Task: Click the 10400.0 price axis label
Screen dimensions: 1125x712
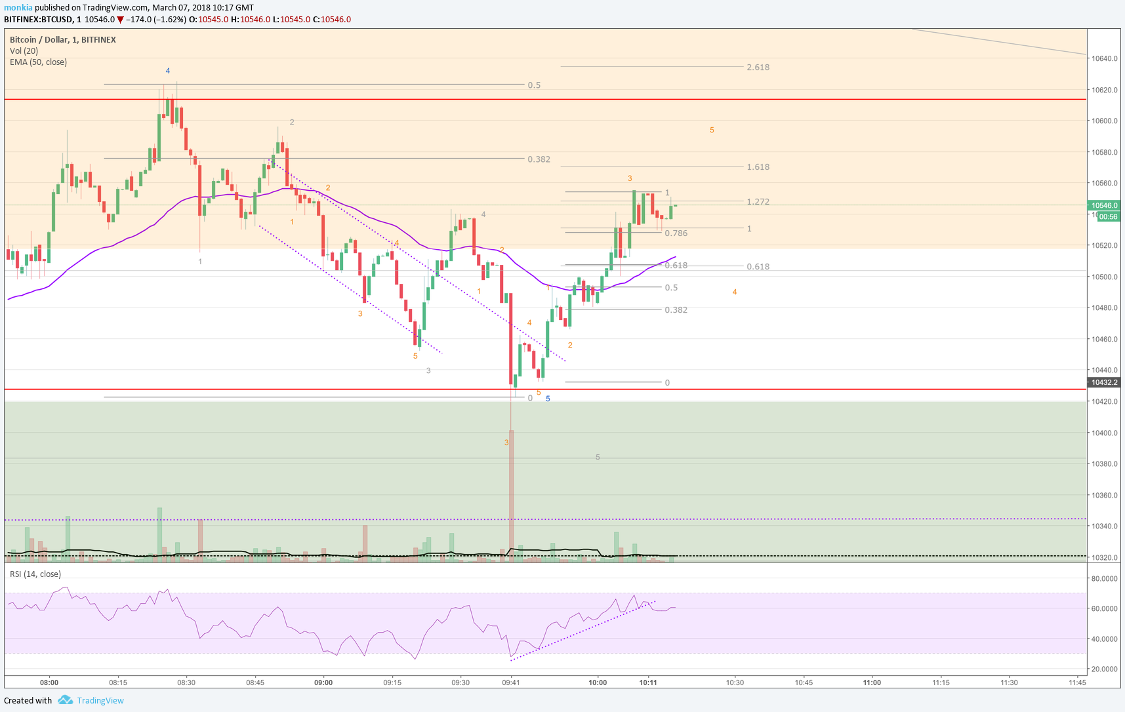Action: 1103,433
